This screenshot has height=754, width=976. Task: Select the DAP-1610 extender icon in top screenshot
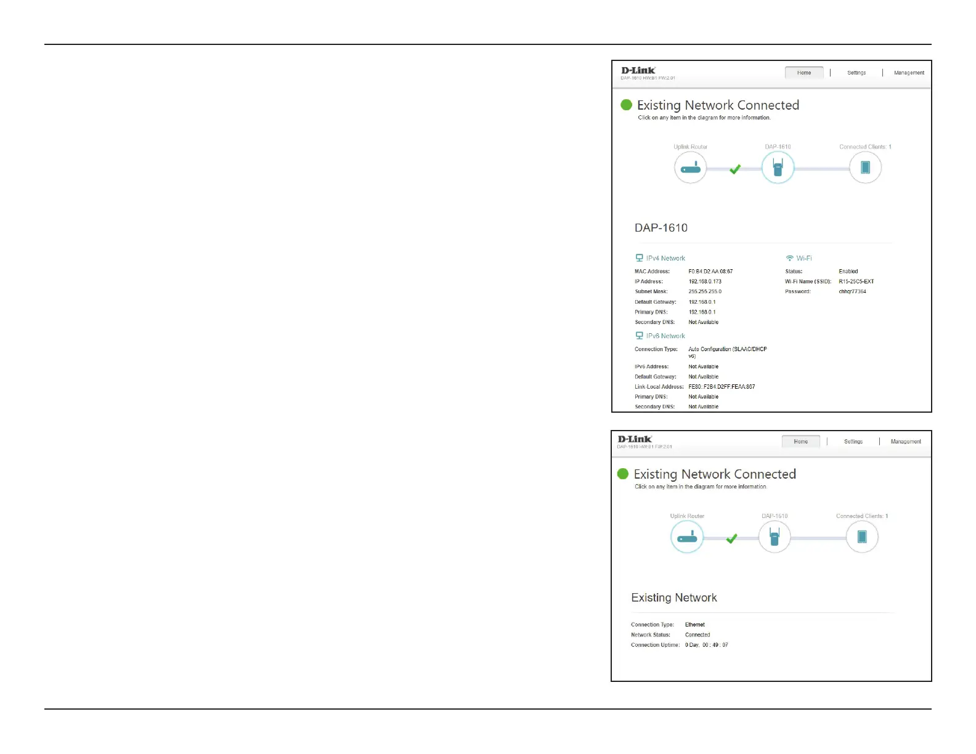click(x=778, y=168)
